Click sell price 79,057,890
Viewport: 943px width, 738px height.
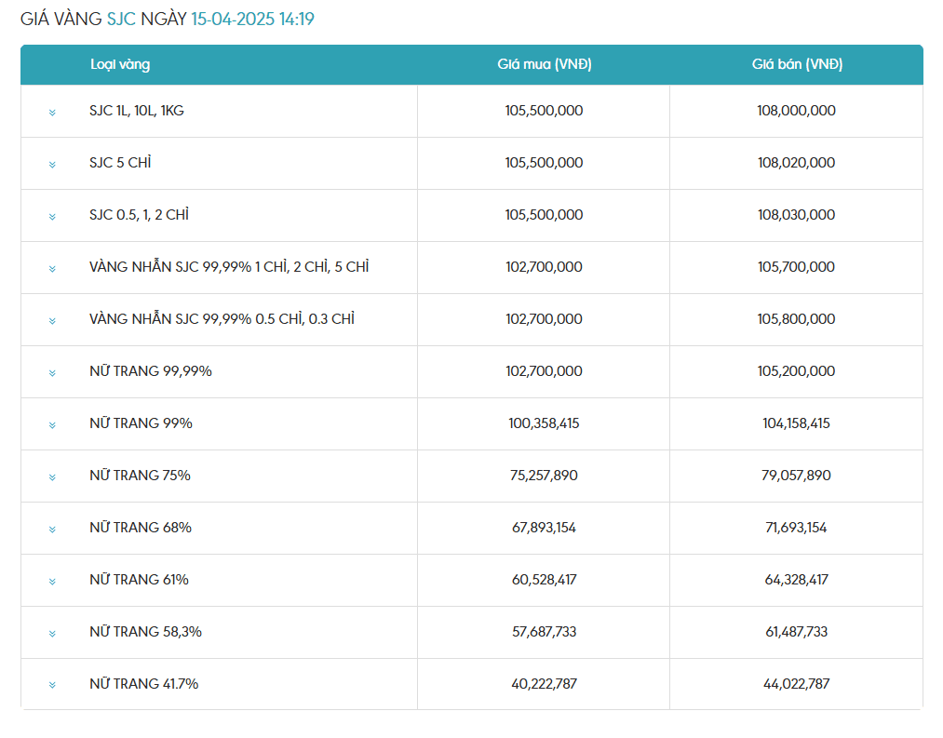796,476
